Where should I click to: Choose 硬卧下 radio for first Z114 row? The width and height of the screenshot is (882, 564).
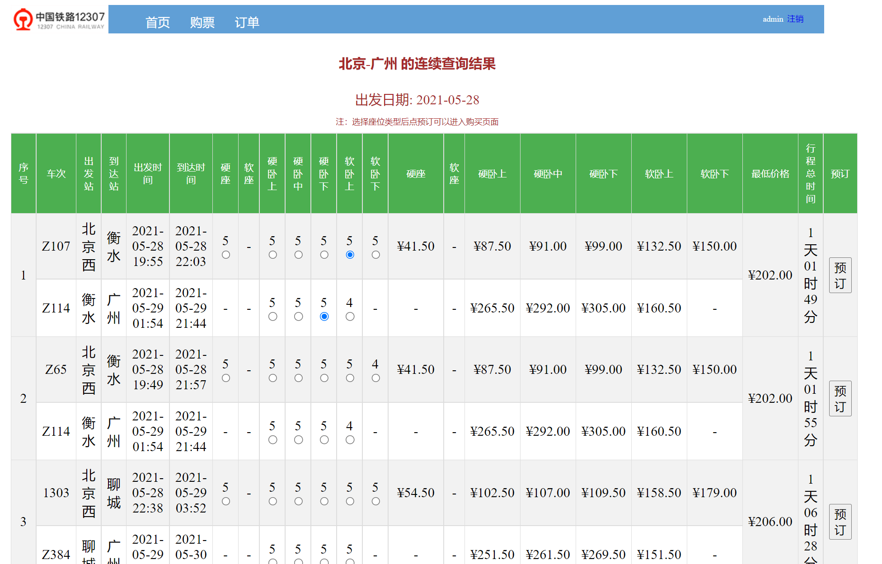point(324,317)
